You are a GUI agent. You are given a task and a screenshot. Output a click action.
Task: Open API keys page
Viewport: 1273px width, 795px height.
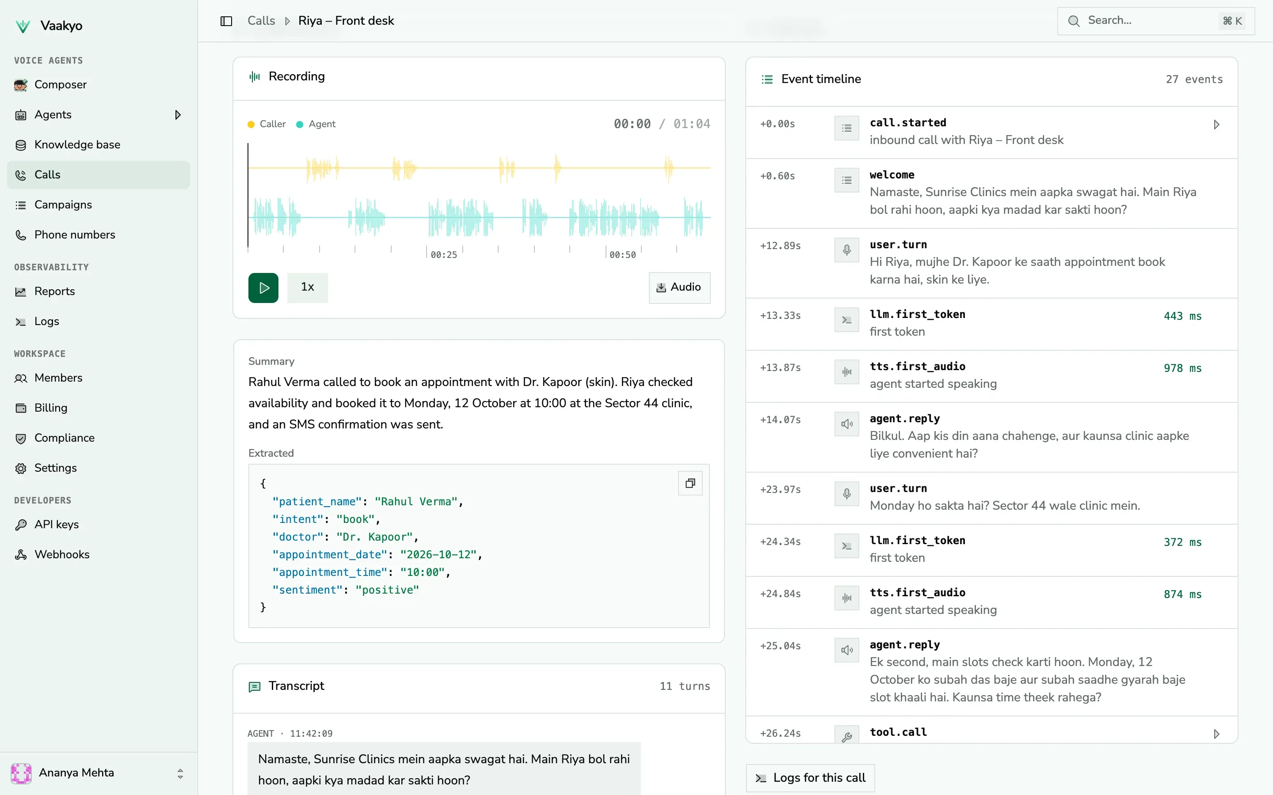click(99, 525)
